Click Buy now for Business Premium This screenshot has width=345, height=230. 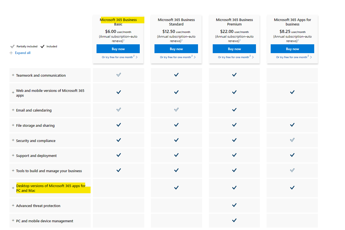click(234, 49)
